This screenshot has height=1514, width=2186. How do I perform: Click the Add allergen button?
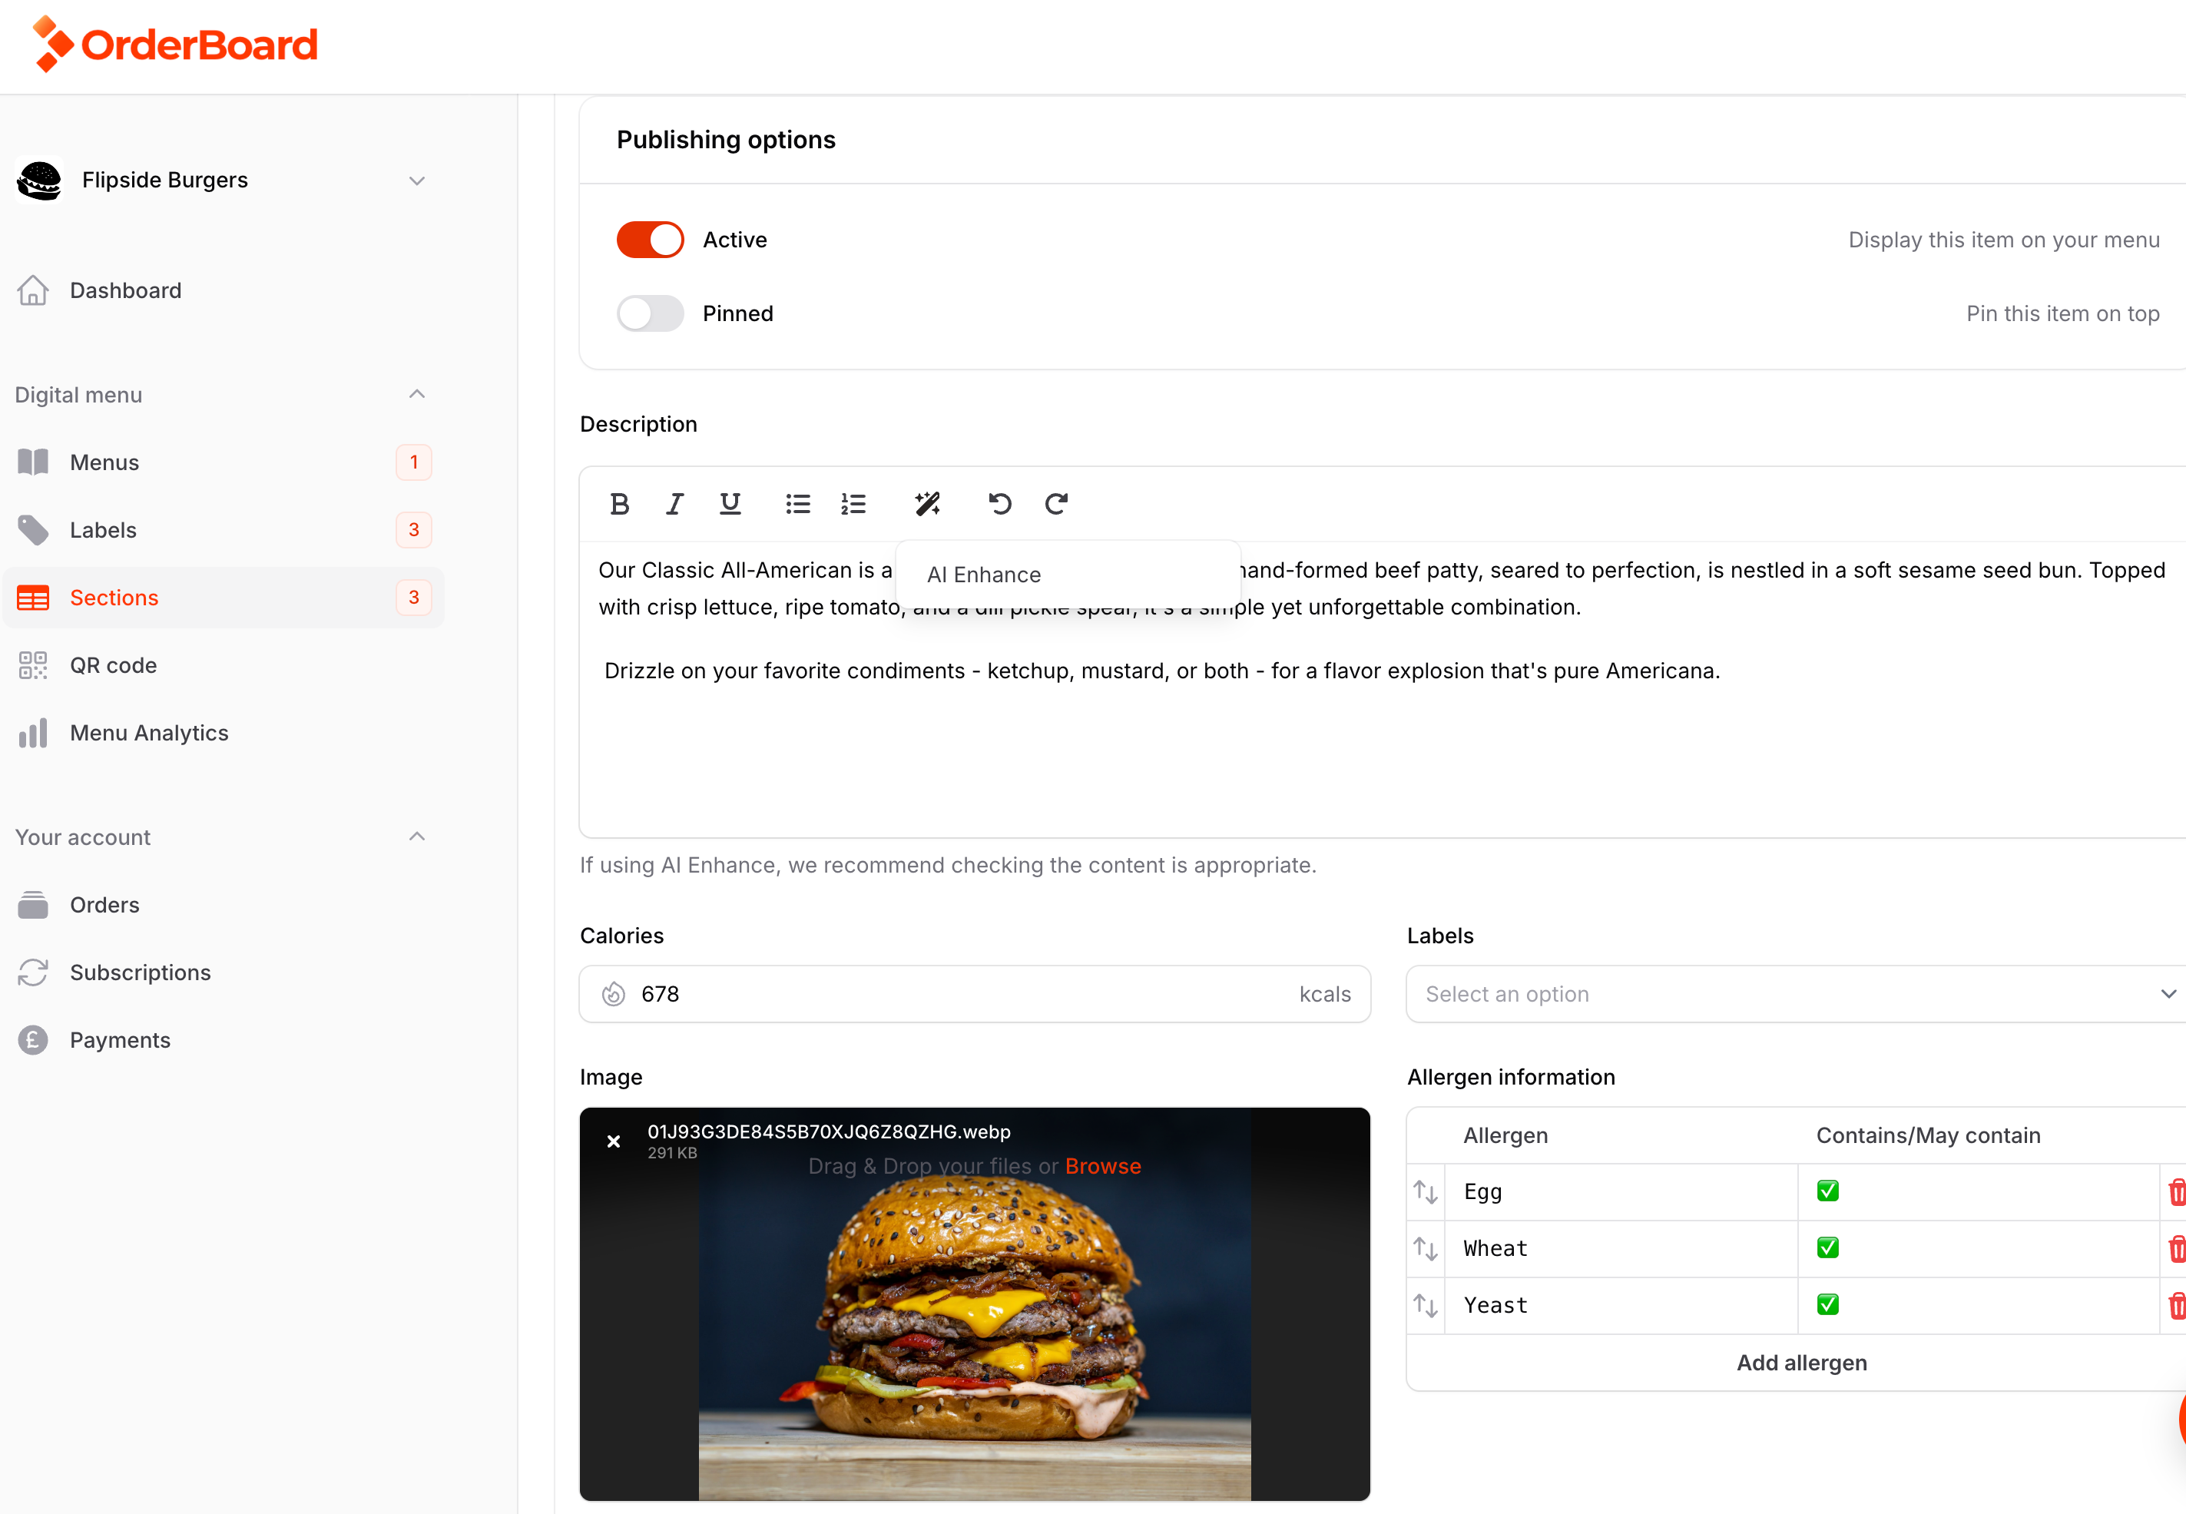pos(1801,1363)
